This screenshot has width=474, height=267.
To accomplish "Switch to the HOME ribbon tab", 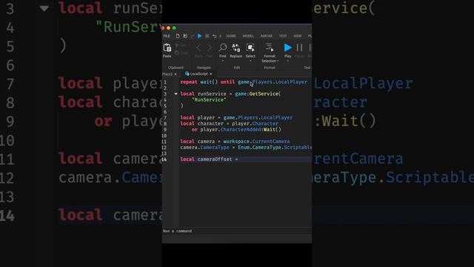I will click(231, 36).
